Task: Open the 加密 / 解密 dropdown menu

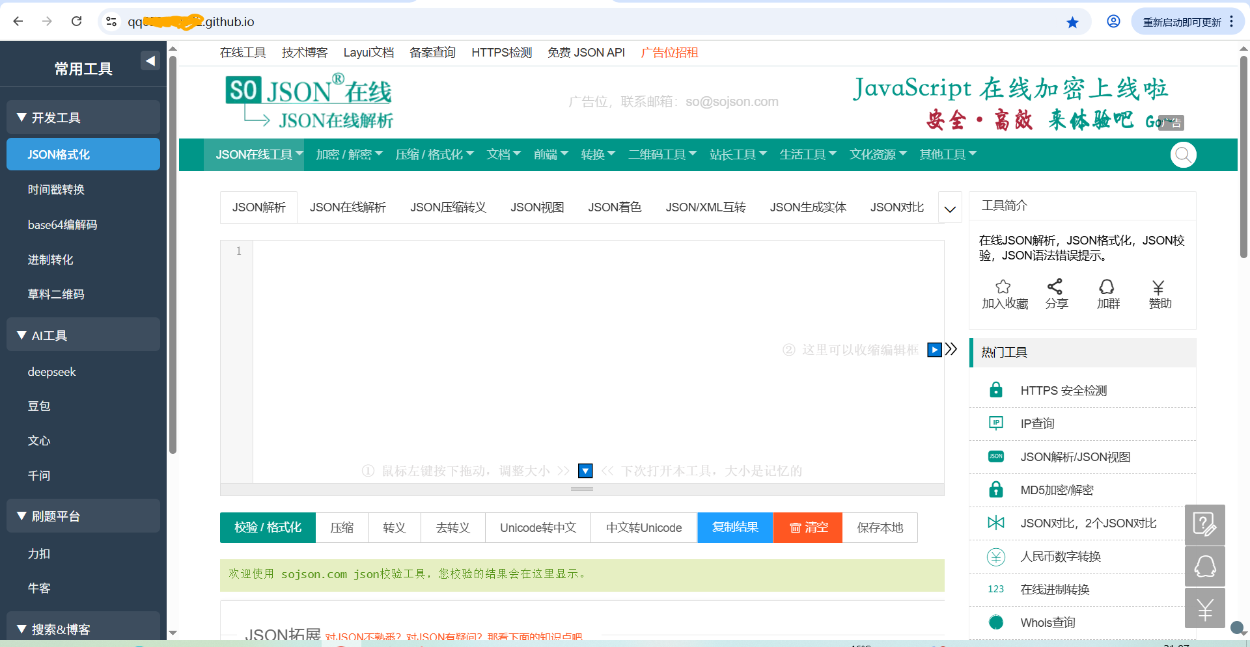Action: [x=349, y=155]
